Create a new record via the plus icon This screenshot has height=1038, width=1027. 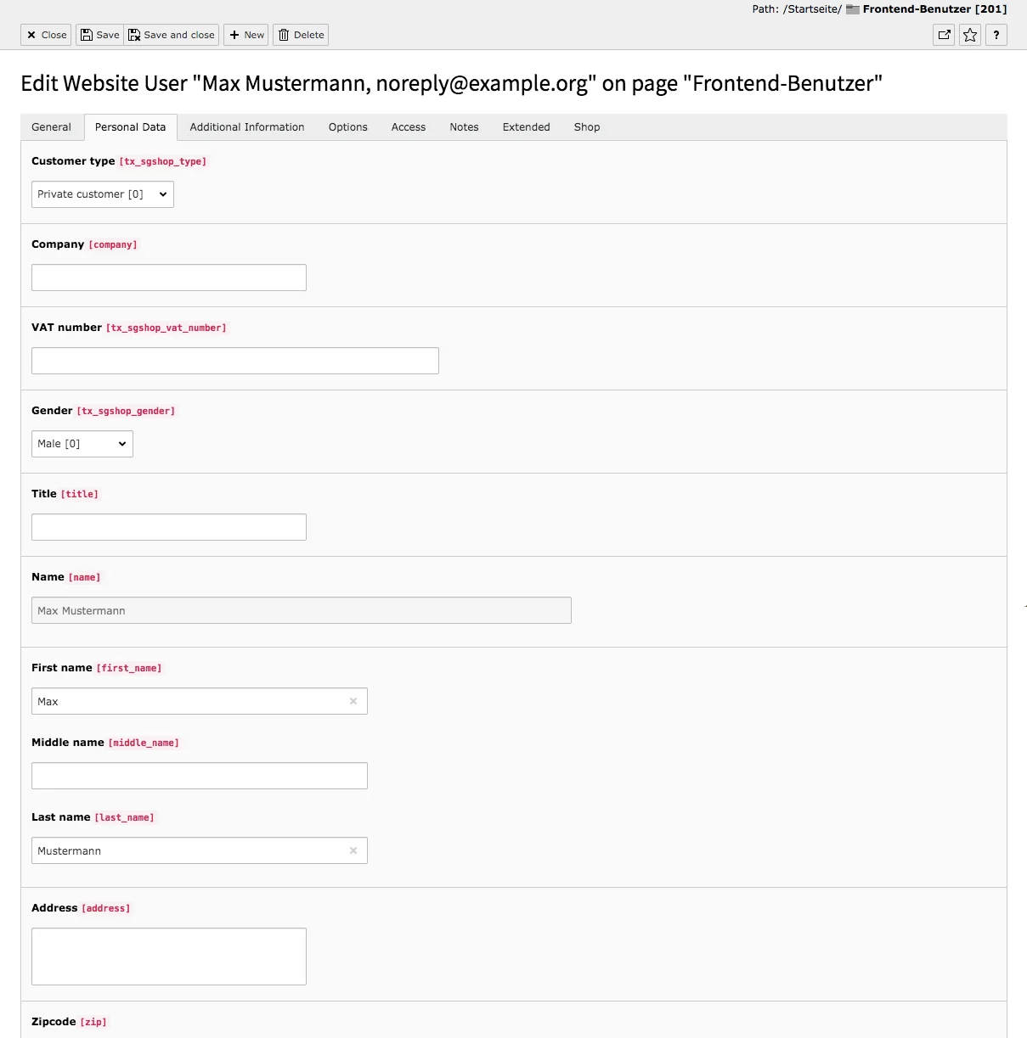point(245,35)
